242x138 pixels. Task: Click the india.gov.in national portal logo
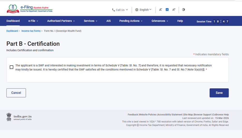19,117
